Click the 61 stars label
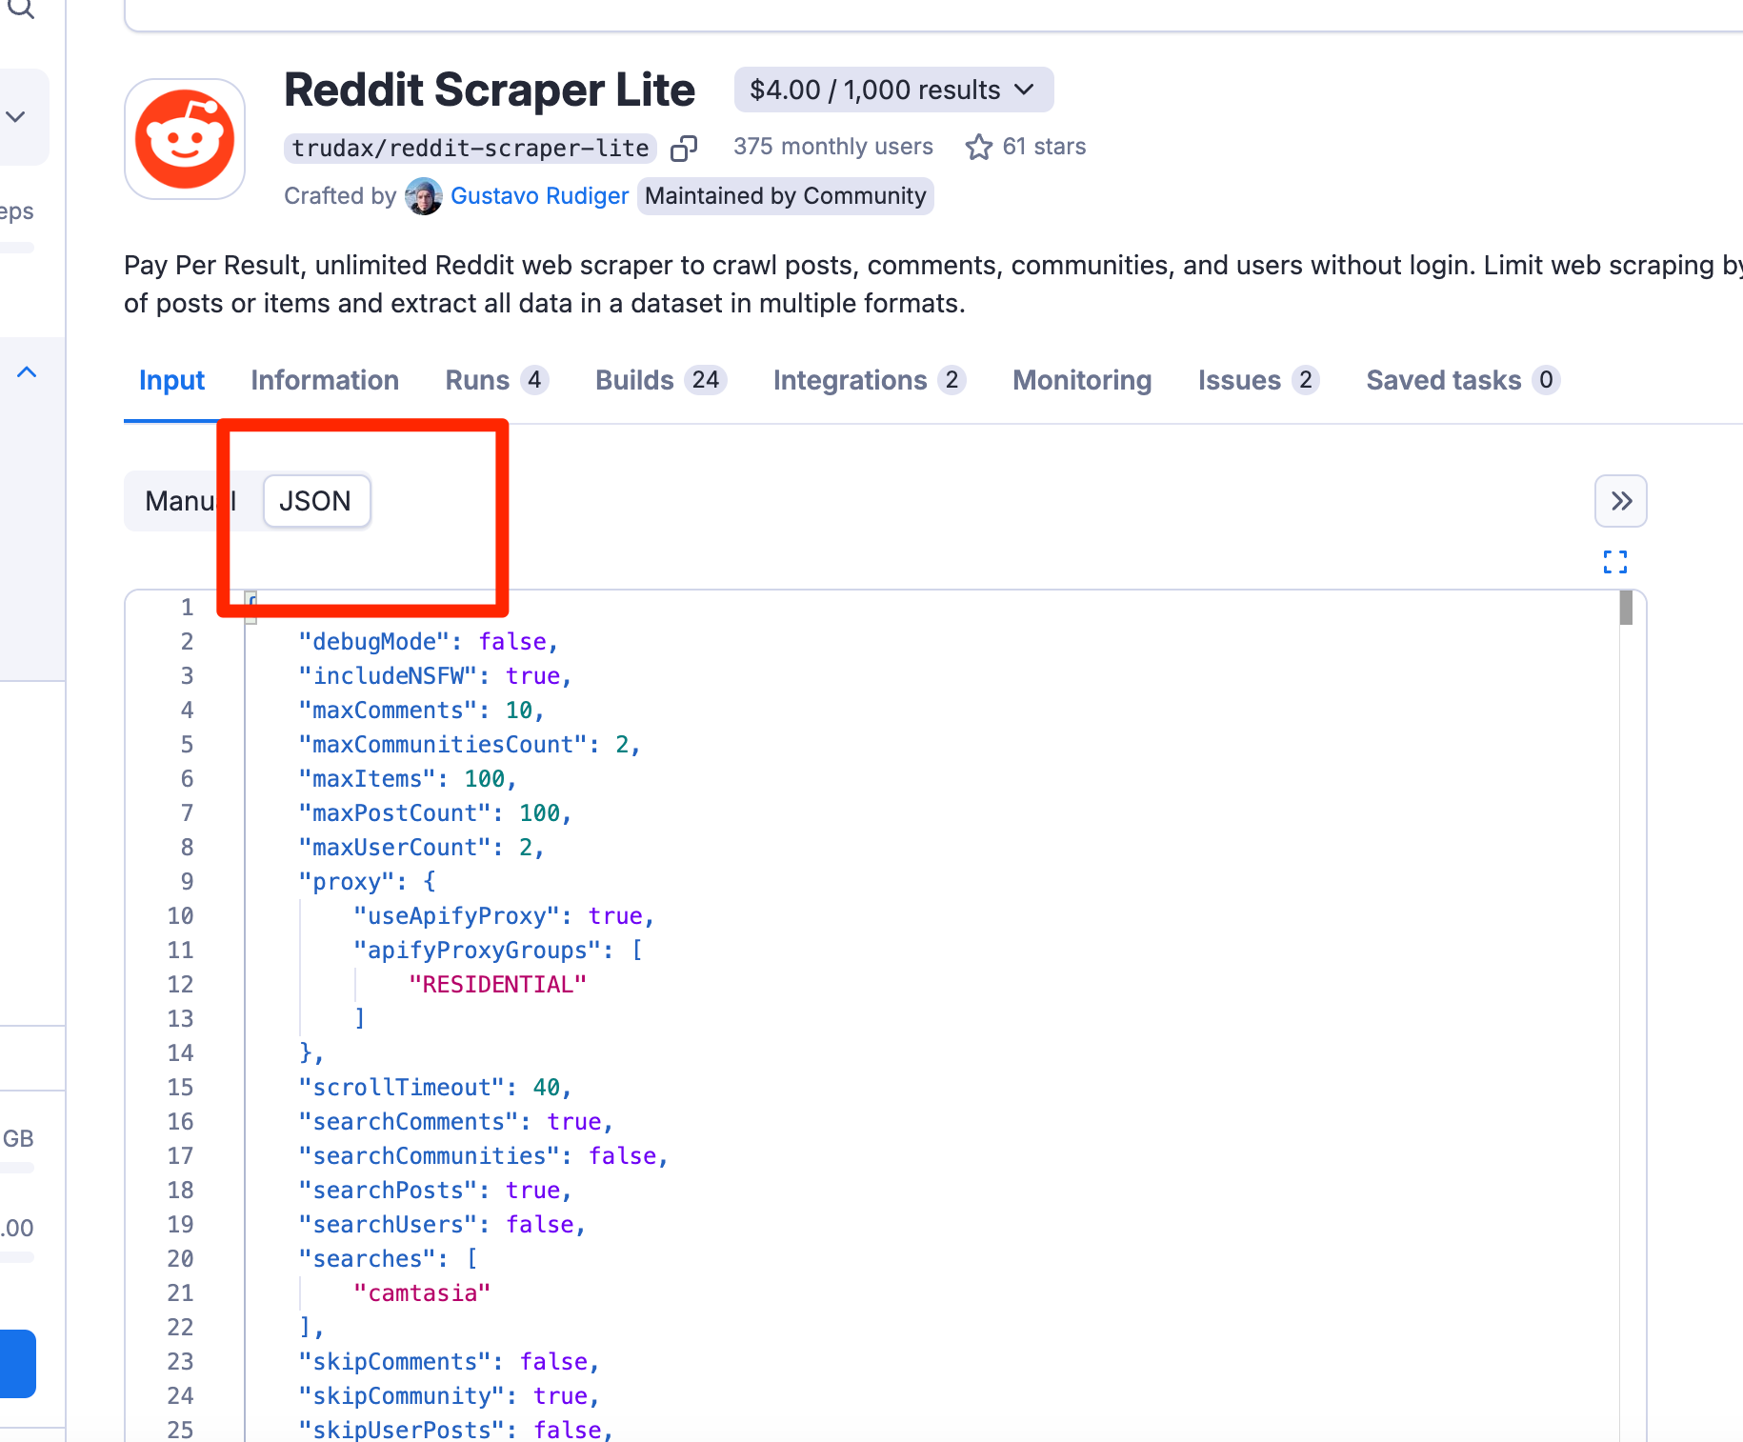 pyautogui.click(x=1044, y=147)
